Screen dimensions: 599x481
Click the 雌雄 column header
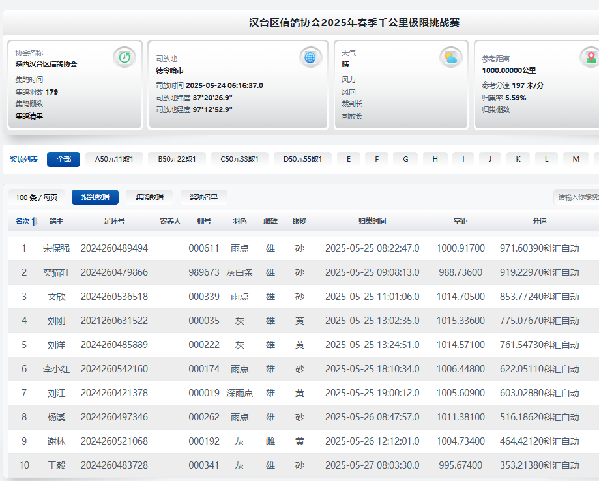coord(270,221)
